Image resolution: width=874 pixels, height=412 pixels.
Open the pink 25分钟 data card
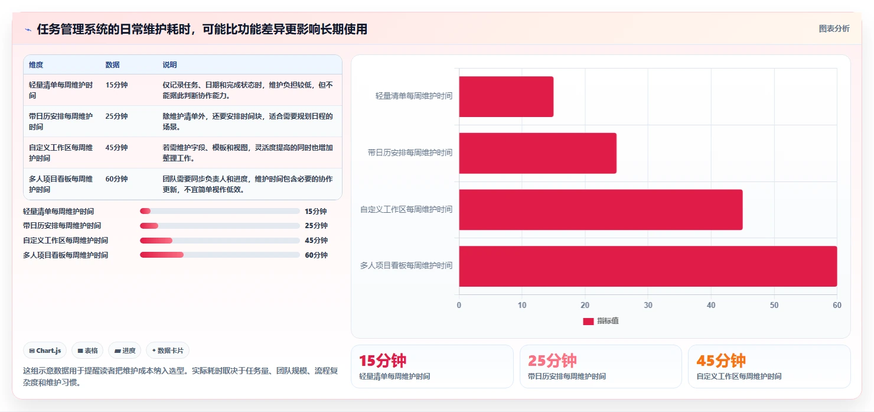(x=601, y=366)
